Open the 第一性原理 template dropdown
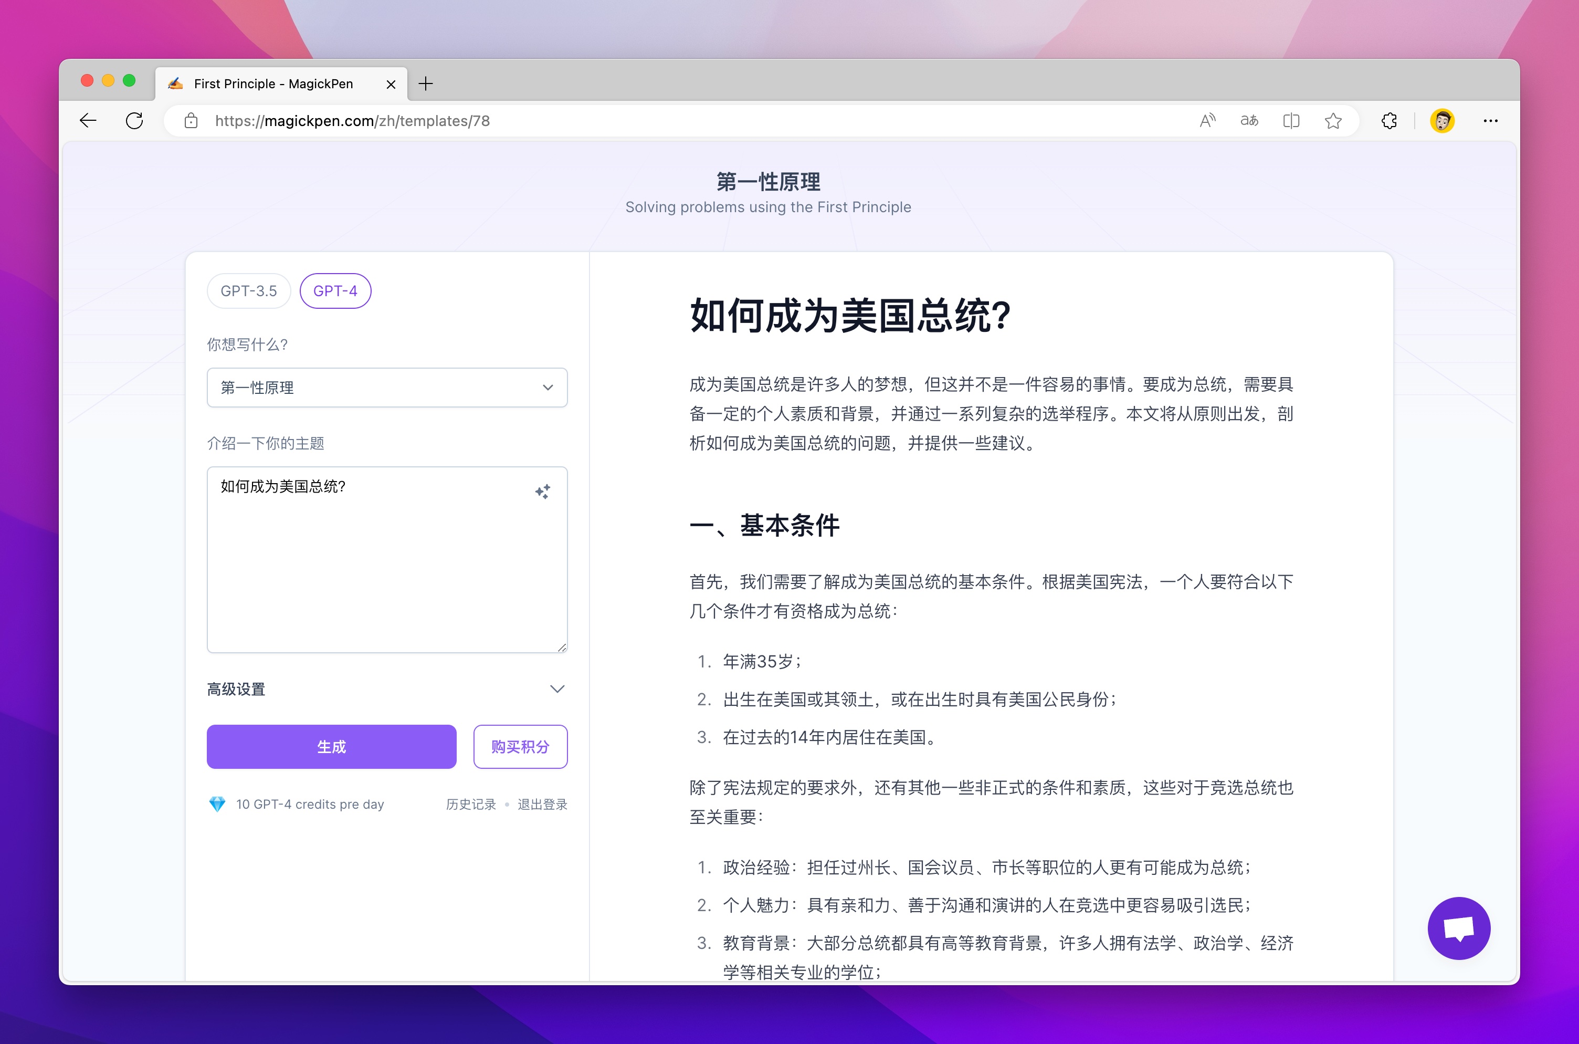The height and width of the screenshot is (1044, 1579). point(386,388)
